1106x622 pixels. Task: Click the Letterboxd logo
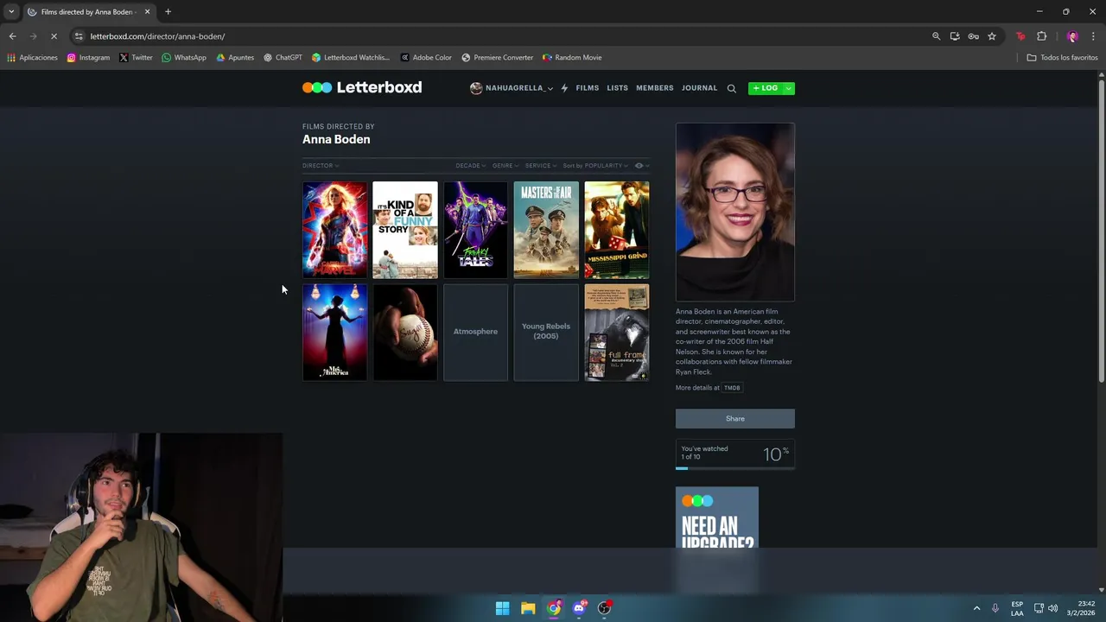362,87
